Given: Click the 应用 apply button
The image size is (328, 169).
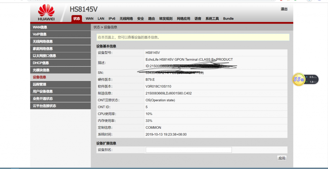Looking at the screenshot, I should click(x=282, y=158).
